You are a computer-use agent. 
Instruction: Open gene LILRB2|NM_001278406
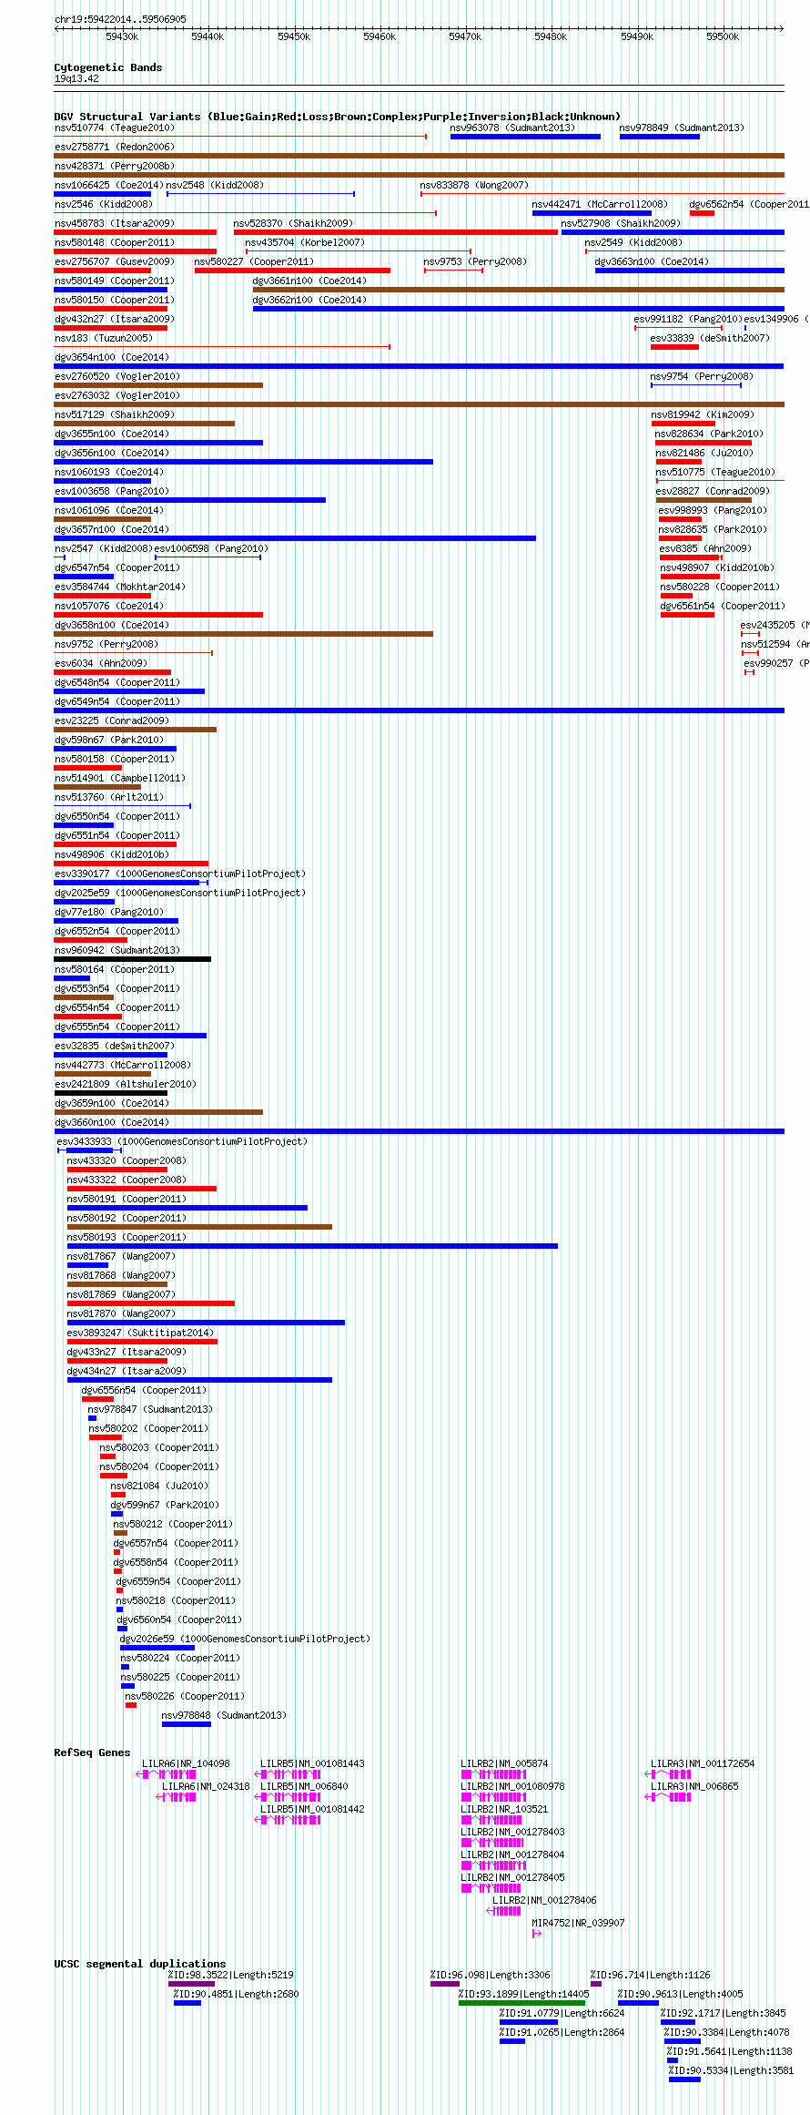point(544,1901)
